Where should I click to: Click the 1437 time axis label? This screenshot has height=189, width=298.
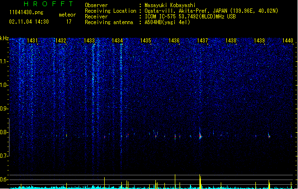click(x=202, y=41)
